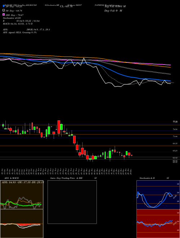The image size is (180, 238).
Task: Click the 'MACD: 64.14, 65.85, -1.71 D' line
Action: coord(18,24)
